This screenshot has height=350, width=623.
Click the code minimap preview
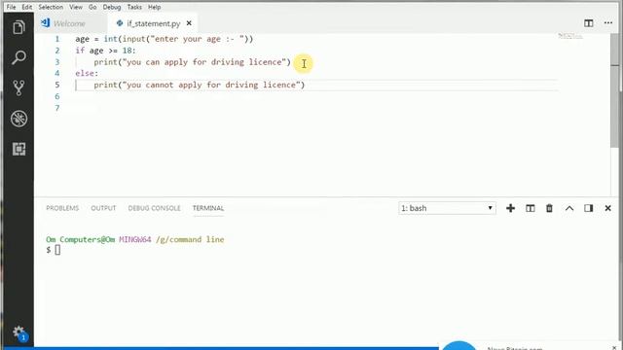pos(570,36)
